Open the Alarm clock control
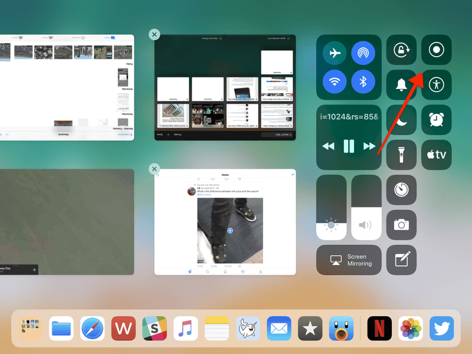 (x=436, y=120)
